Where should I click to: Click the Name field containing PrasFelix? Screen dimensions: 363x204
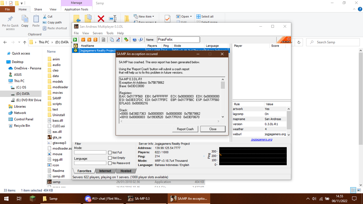(178, 40)
